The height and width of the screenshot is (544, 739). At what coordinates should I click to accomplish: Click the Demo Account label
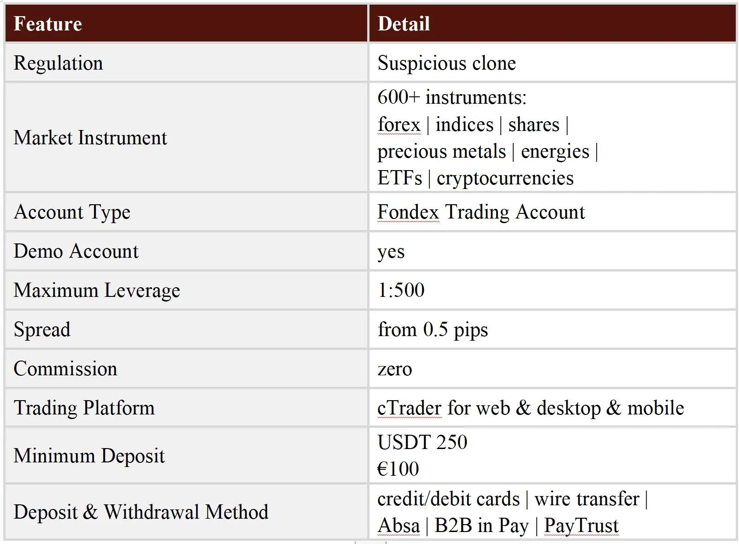click(x=76, y=251)
